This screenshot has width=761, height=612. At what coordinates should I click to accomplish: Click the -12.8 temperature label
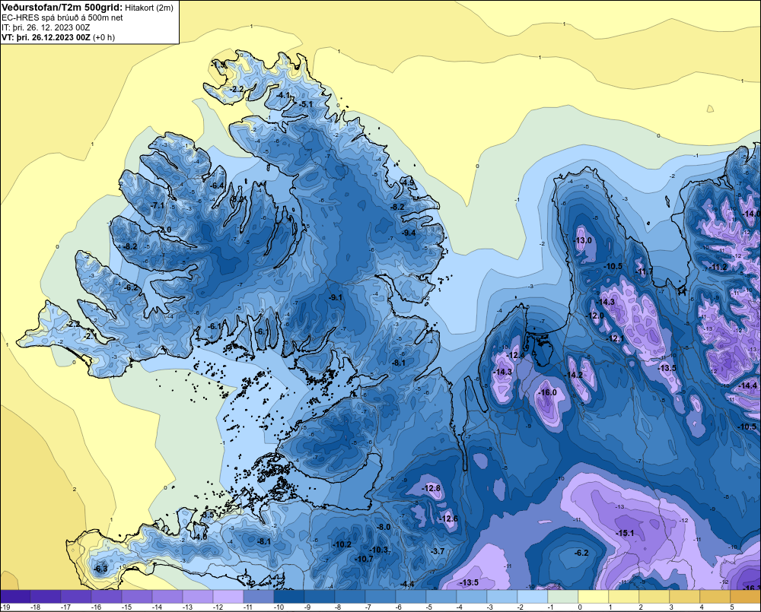tap(431, 488)
